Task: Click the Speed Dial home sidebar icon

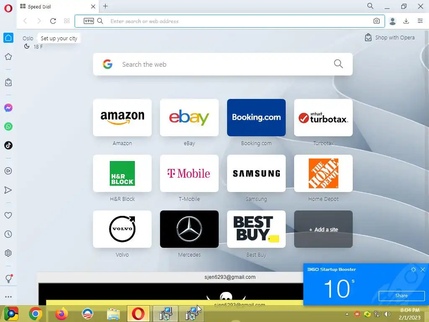Action: pyautogui.click(x=8, y=38)
